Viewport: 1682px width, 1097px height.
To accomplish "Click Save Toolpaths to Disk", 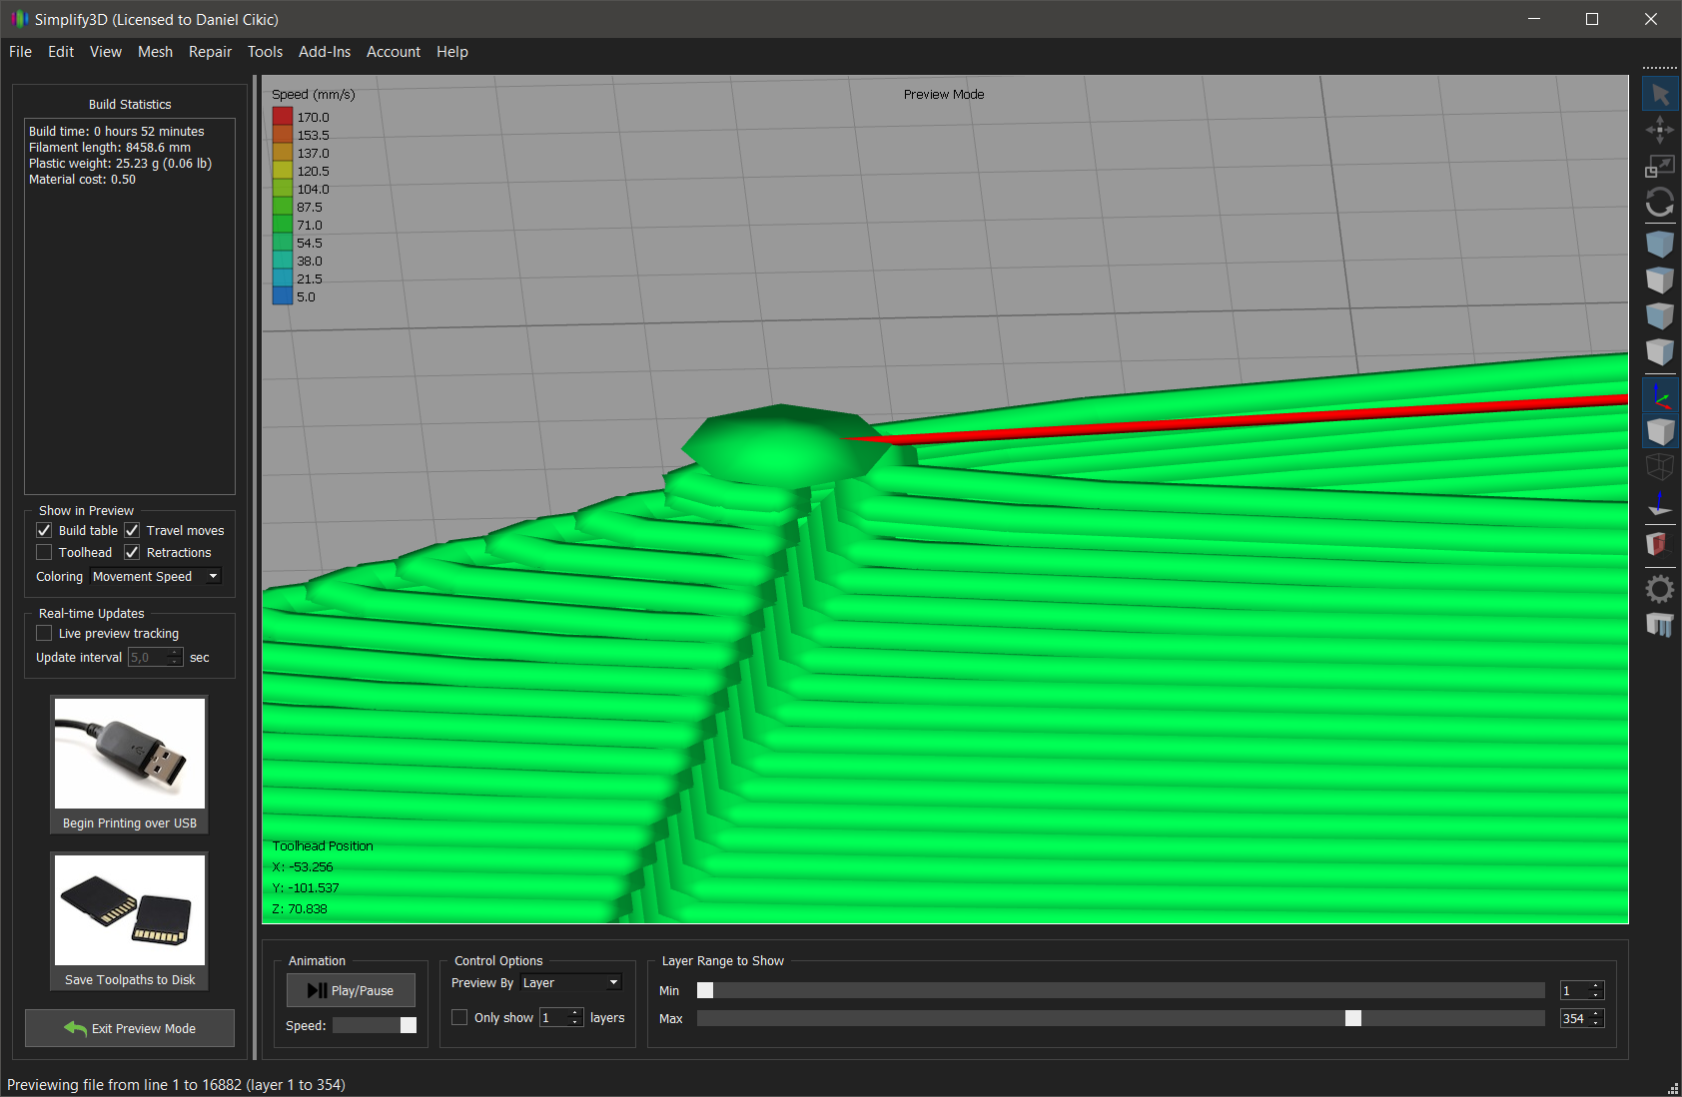I will [130, 921].
